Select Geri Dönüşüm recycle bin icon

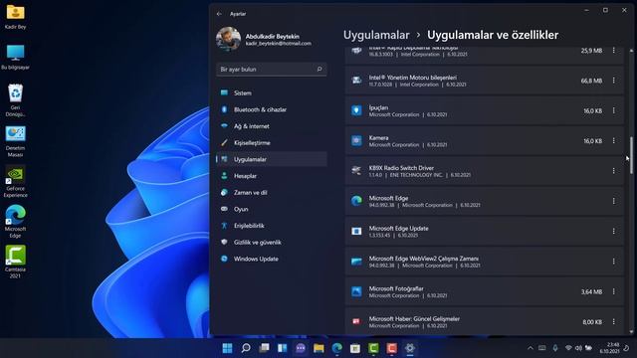coord(16,100)
